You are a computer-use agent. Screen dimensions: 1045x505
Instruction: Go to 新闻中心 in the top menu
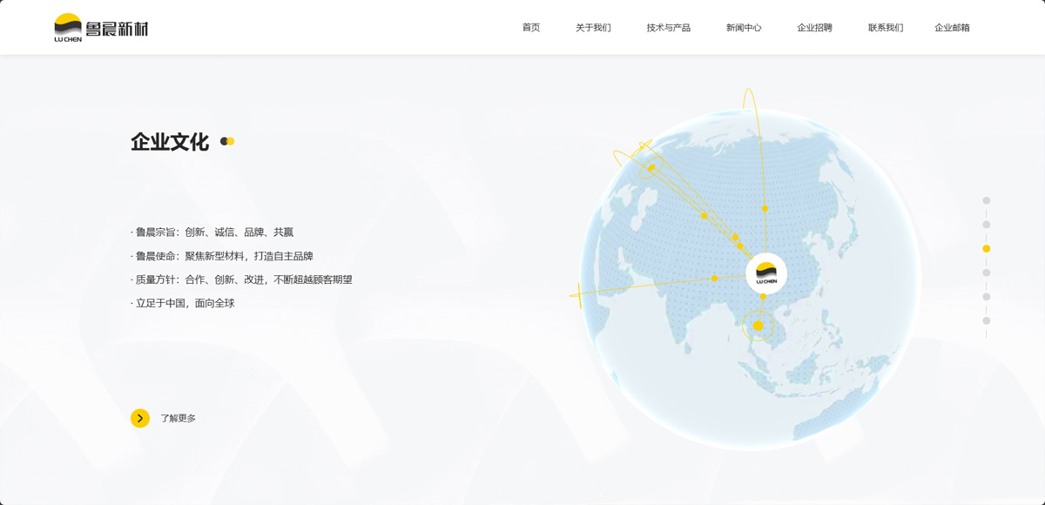pos(744,28)
